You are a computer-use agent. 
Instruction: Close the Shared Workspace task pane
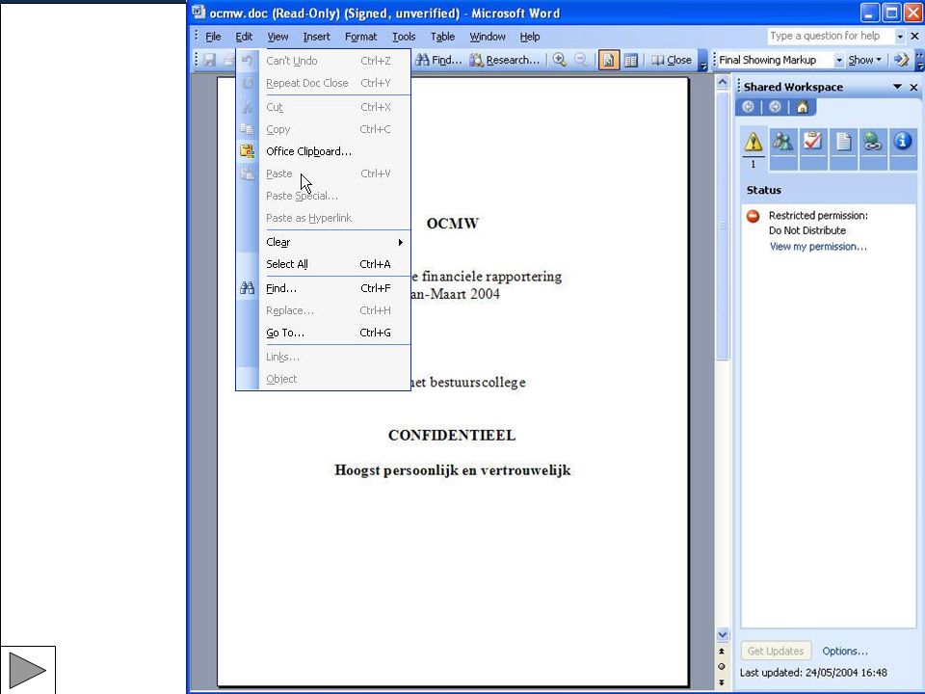click(913, 87)
